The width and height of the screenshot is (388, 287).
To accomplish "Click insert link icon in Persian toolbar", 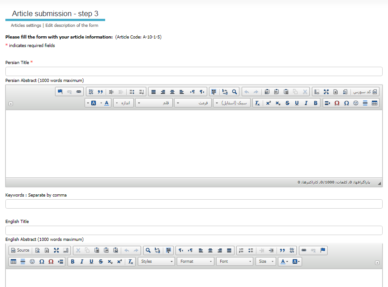I will pyautogui.click(x=79, y=92).
